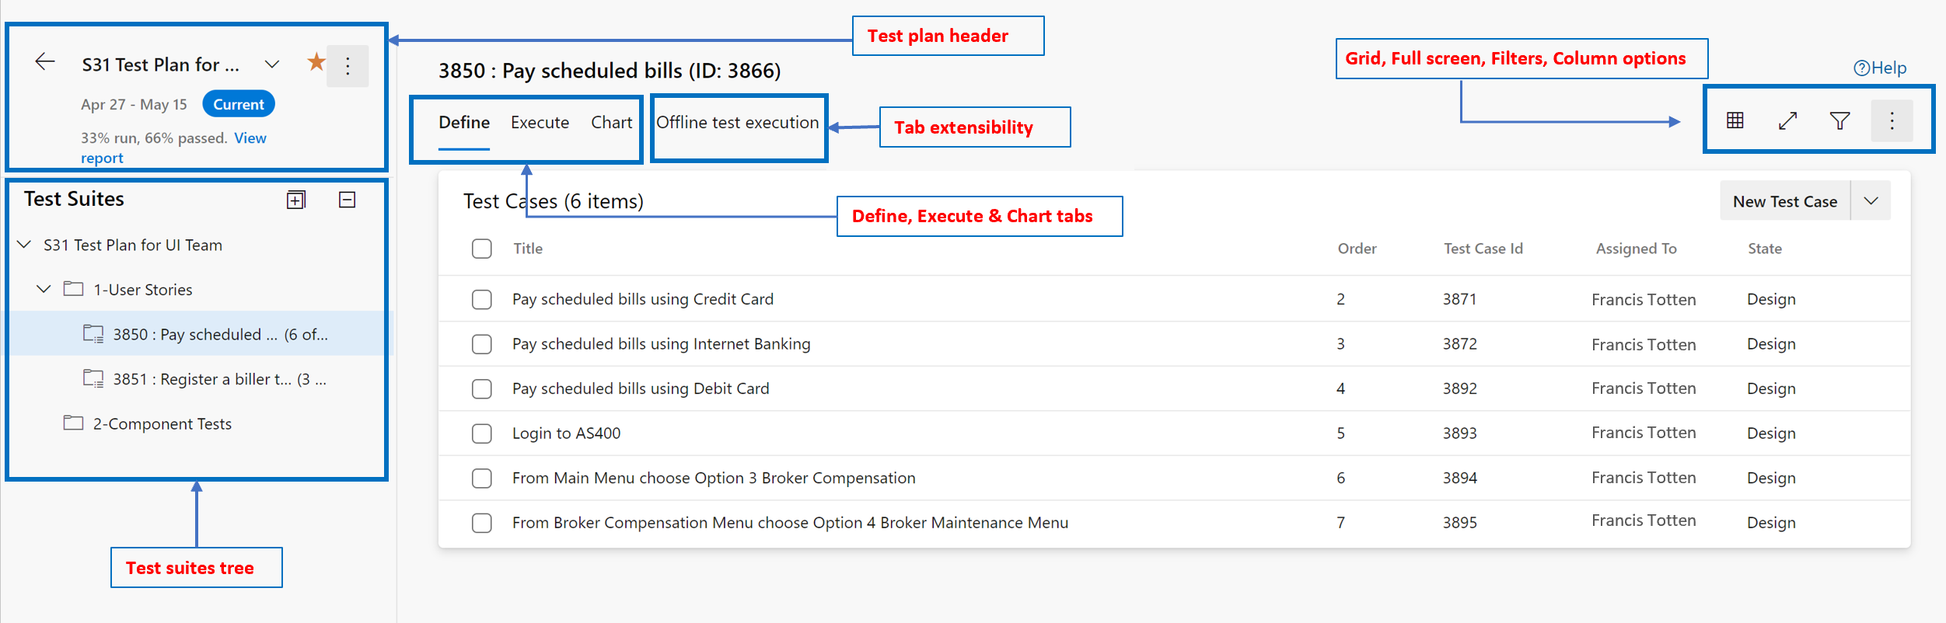This screenshot has width=1946, height=623.
Task: Check the Login to AS400 test case
Action: pyautogui.click(x=482, y=433)
